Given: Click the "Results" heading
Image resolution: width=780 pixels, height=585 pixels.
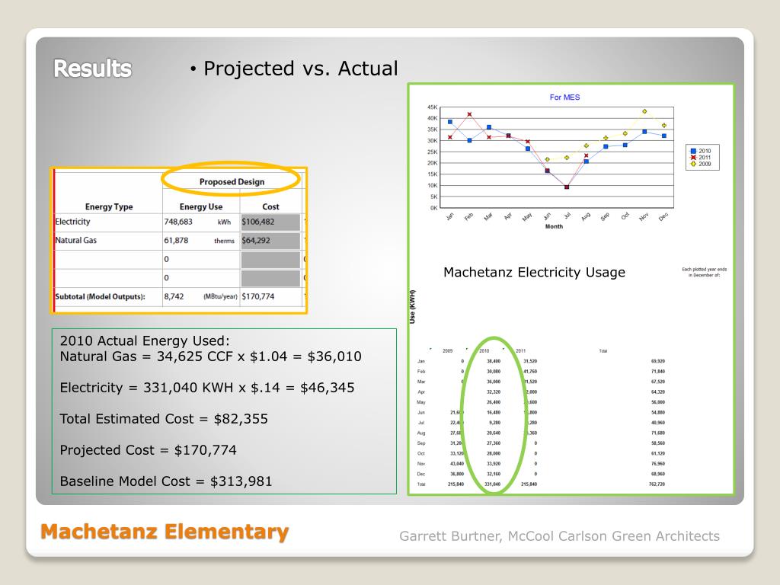Looking at the screenshot, I should [x=92, y=69].
